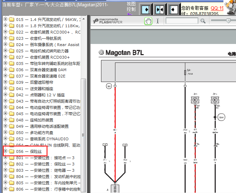Expand the 056 保险丝 node
The width and height of the screenshot is (236, 193).
tap(5, 151)
